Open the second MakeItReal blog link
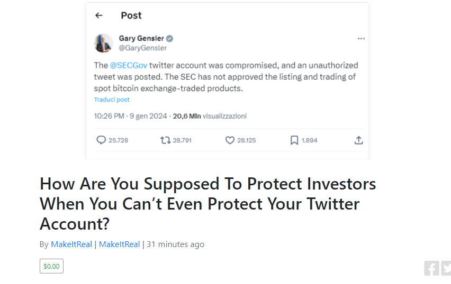451x284 pixels. (x=119, y=244)
